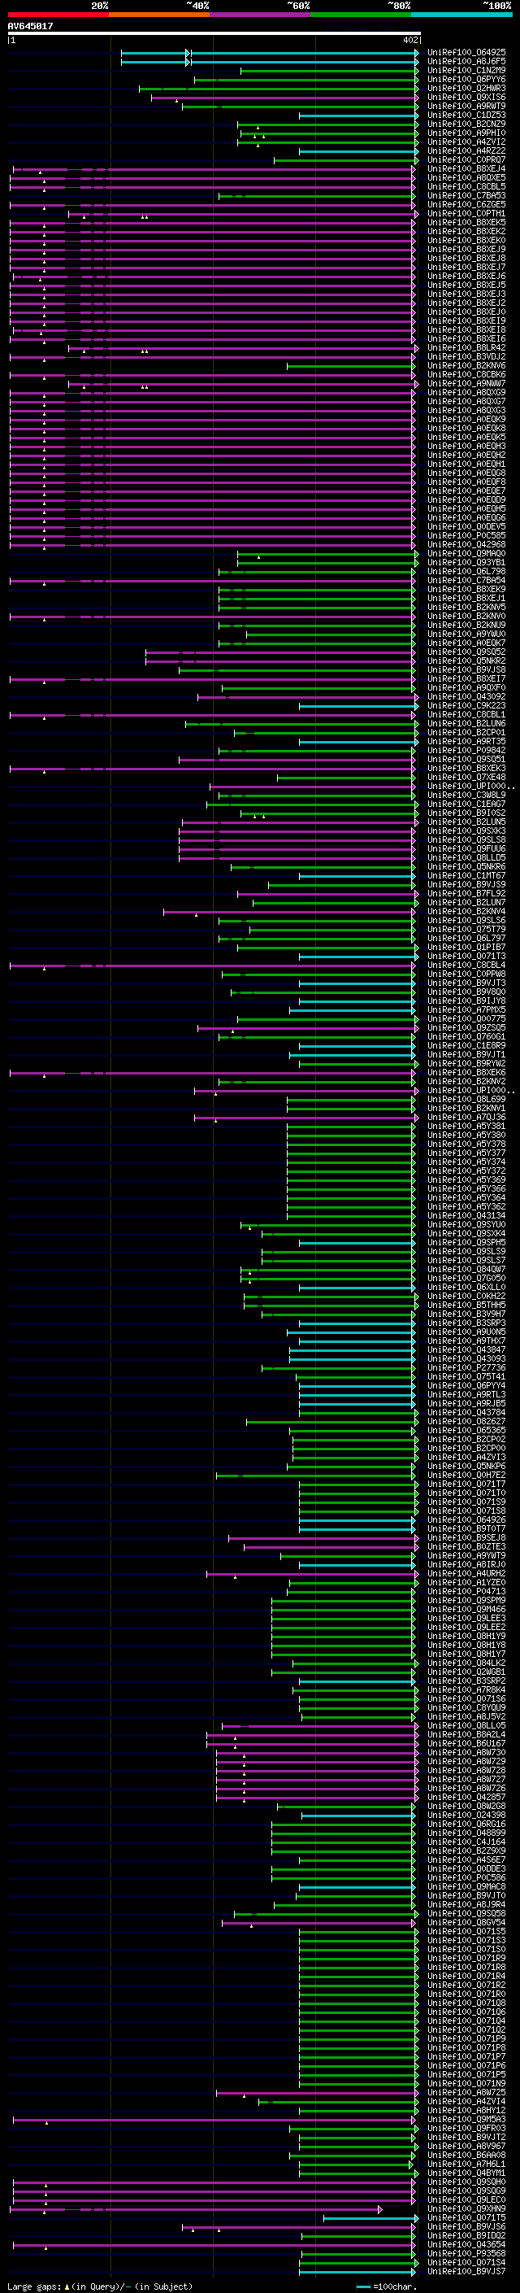
Task: Select label UniRef100_Q9M5A3
Action: click(x=466, y=2120)
